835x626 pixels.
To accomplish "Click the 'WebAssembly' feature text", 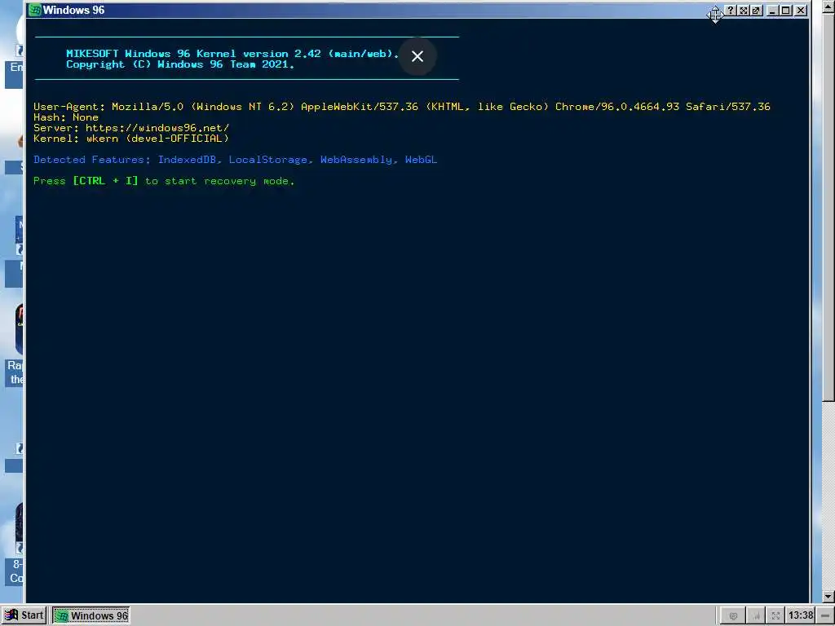I will (356, 160).
